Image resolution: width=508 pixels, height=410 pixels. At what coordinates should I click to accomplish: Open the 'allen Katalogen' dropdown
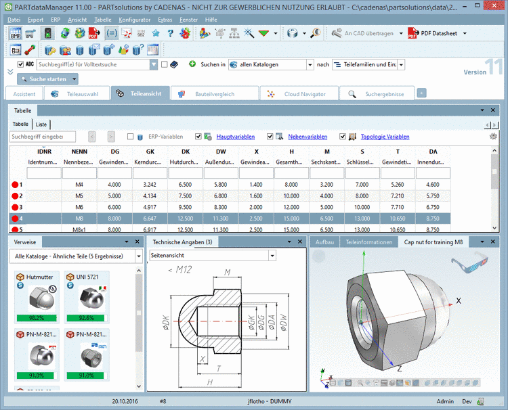point(310,65)
